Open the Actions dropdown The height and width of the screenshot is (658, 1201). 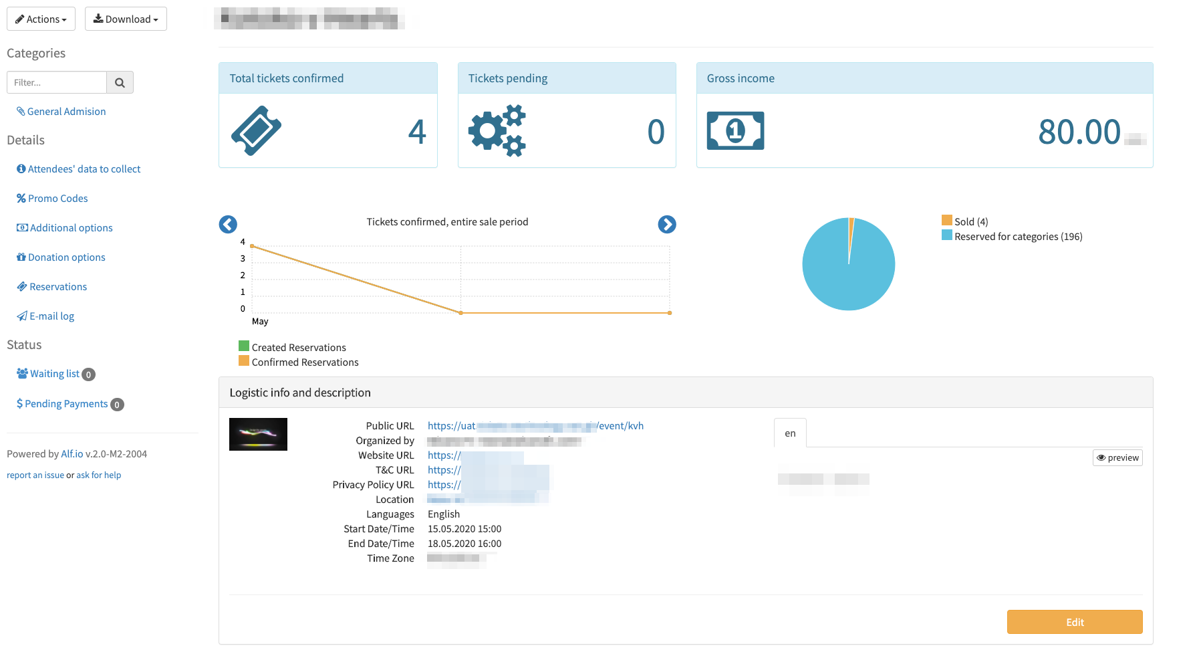coord(41,19)
